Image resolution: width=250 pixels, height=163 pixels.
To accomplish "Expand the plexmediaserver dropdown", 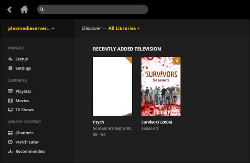I will (x=31, y=28).
